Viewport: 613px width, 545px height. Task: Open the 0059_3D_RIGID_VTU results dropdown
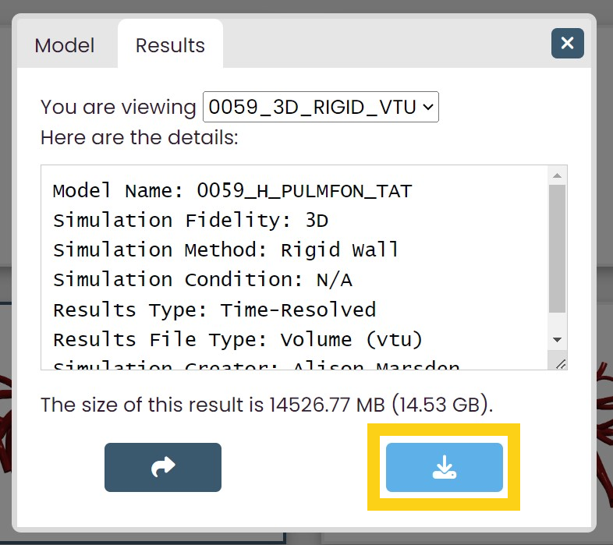(321, 107)
